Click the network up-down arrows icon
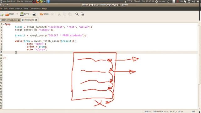 185,1
